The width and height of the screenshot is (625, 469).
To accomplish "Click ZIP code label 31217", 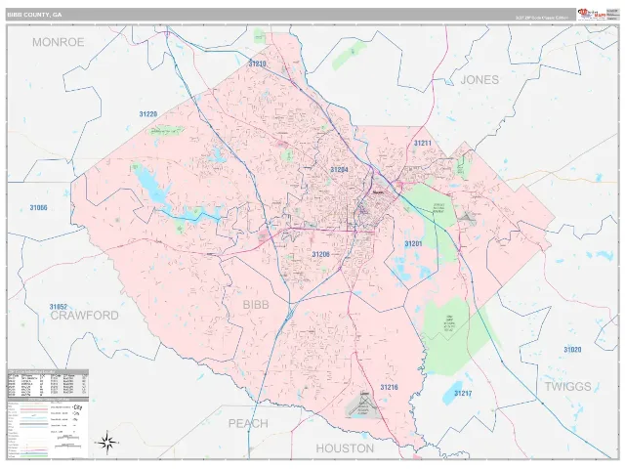I will (x=463, y=393).
